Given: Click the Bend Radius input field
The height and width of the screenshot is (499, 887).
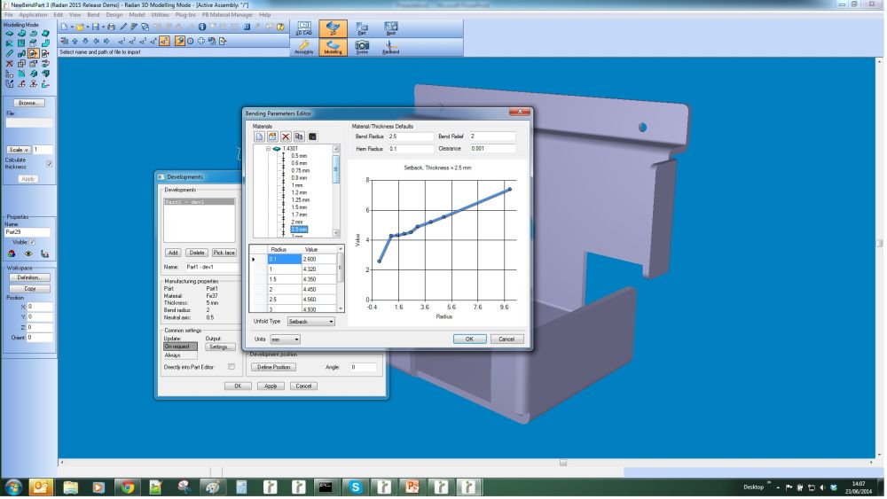Looking at the screenshot, I should (410, 136).
